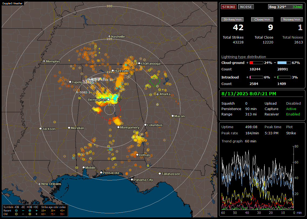The image size is (307, 219).
Task: Click the Lightning type distribution heading
Action: pos(244,57)
